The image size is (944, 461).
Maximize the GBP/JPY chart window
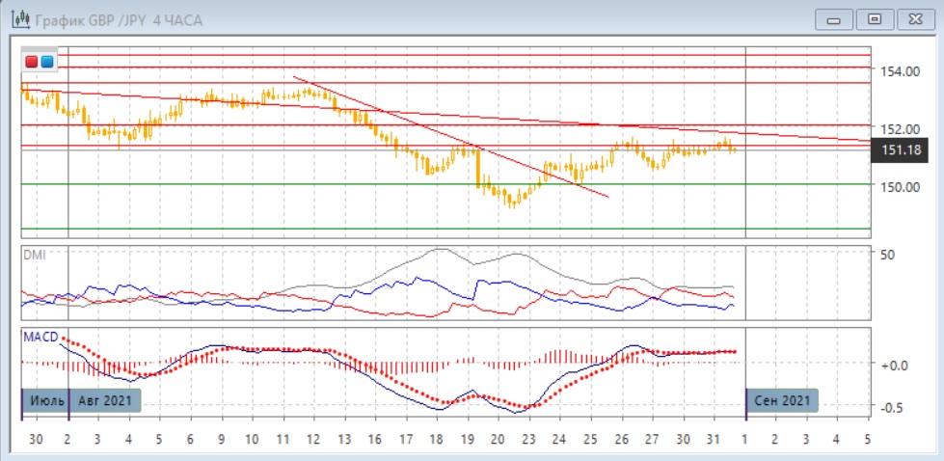875,19
